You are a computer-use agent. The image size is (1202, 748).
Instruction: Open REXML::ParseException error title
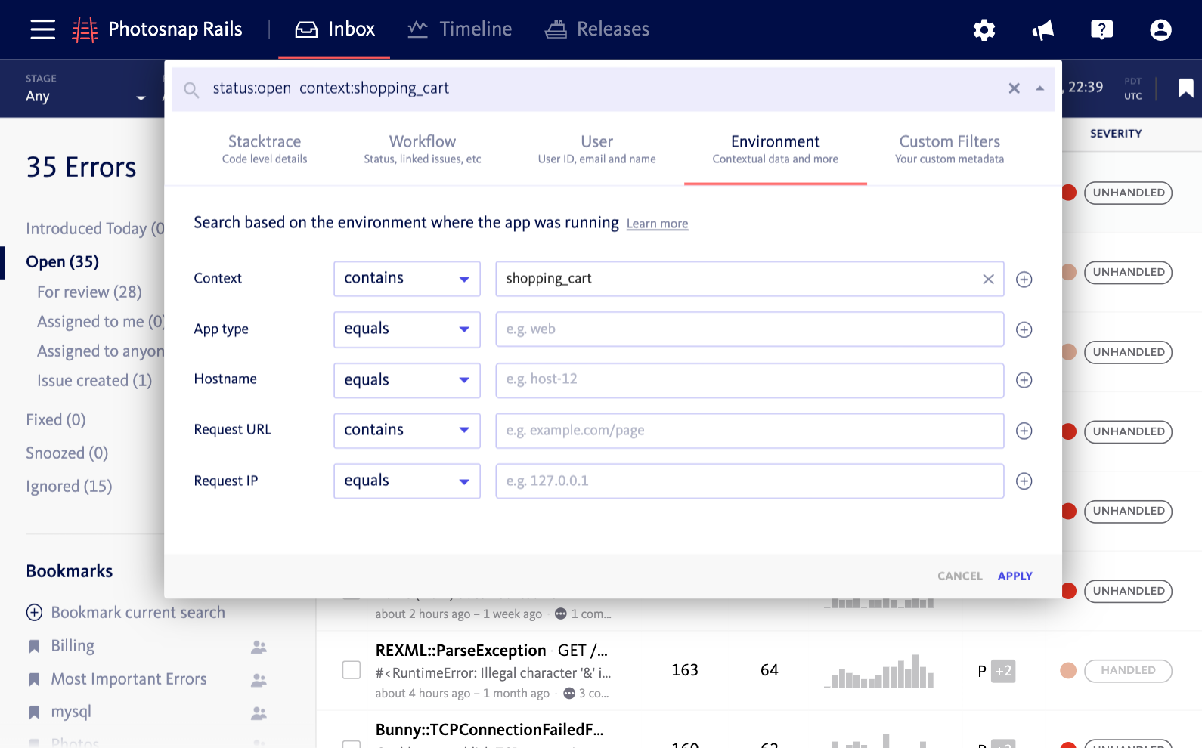(460, 651)
